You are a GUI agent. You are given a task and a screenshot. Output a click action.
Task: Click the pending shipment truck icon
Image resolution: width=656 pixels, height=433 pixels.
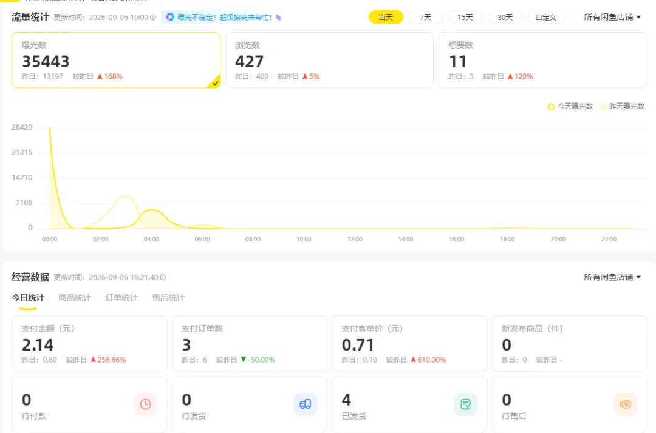click(x=306, y=404)
